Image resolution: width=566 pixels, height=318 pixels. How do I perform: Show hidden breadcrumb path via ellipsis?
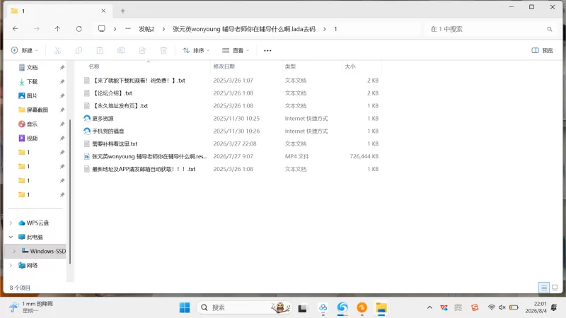tap(128, 29)
